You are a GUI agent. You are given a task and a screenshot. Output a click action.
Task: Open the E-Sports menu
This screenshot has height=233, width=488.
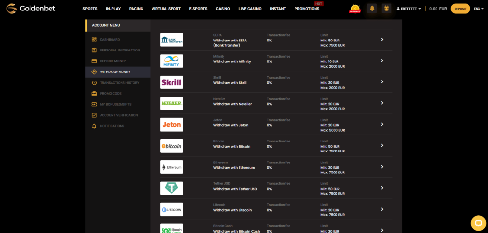[x=198, y=9]
